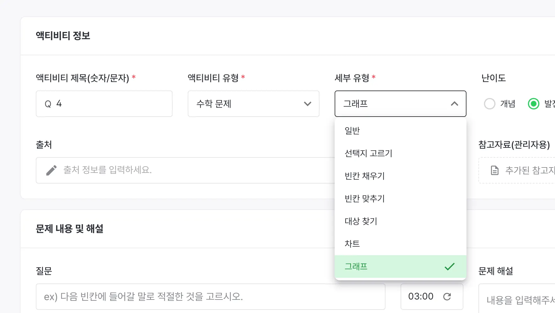555x313 pixels.
Task: Select 빈칸 채우기 from the list
Action: click(x=364, y=176)
